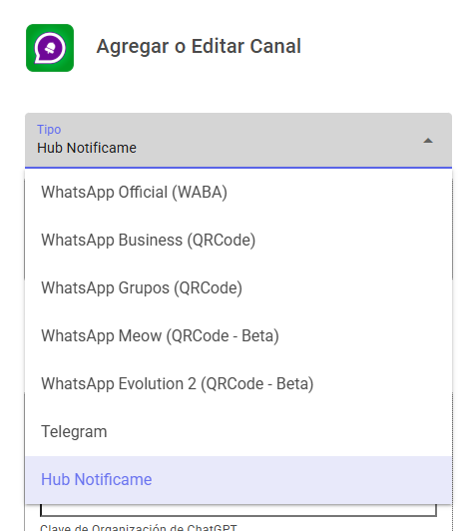471x531 pixels.
Task: Choose WhatsApp Business (QRCode) option
Action: tap(238, 241)
